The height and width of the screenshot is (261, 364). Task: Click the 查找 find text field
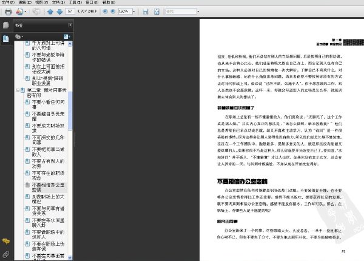pyautogui.click(x=181, y=11)
